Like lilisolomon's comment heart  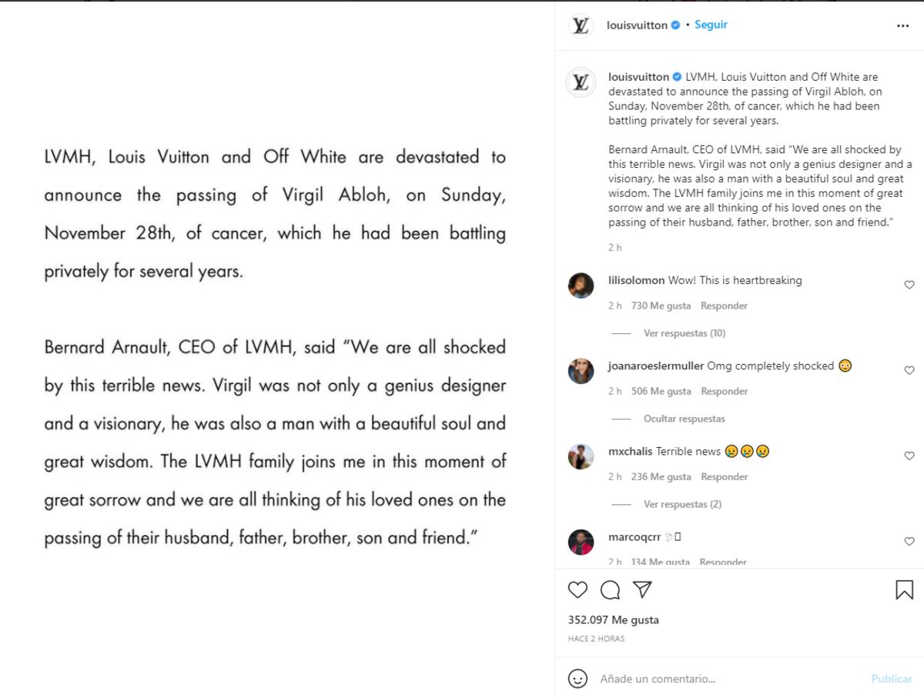pos(909,285)
